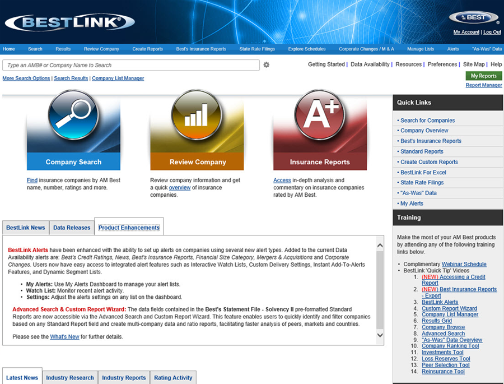504x384 pixels.
Task: Switch to the BestLink News tab
Action: pos(26,228)
